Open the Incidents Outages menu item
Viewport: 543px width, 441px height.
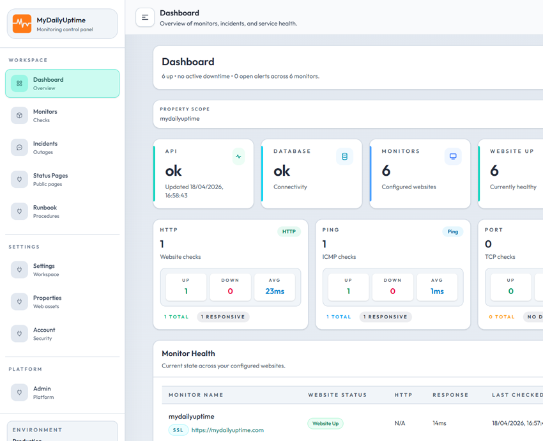pos(63,148)
